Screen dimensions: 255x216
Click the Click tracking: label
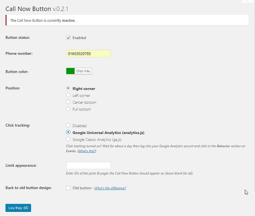click(x=18, y=125)
